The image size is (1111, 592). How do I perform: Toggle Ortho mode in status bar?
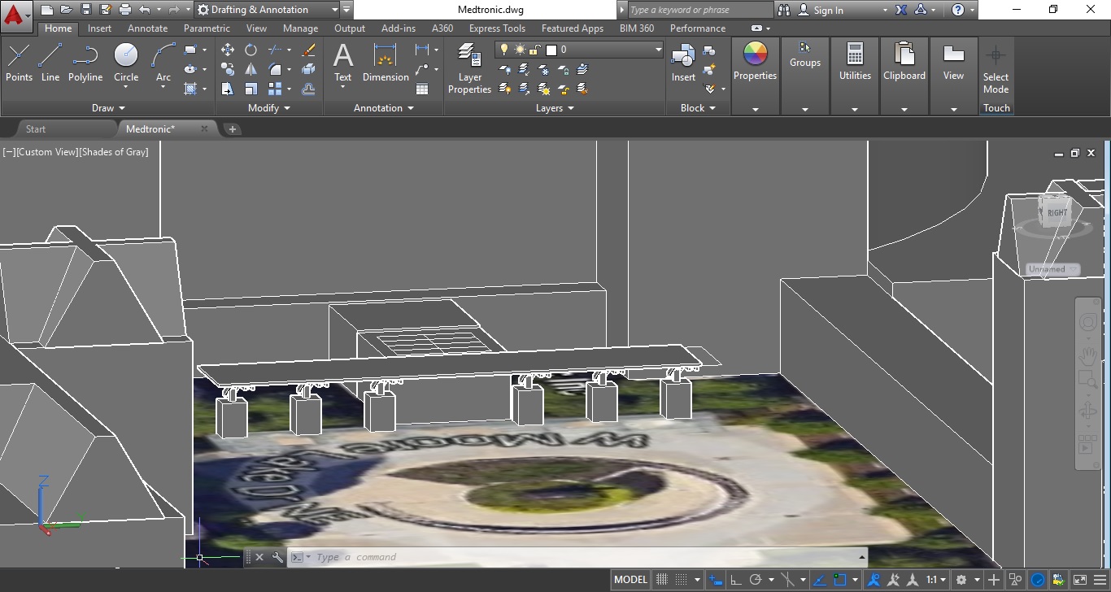[735, 580]
